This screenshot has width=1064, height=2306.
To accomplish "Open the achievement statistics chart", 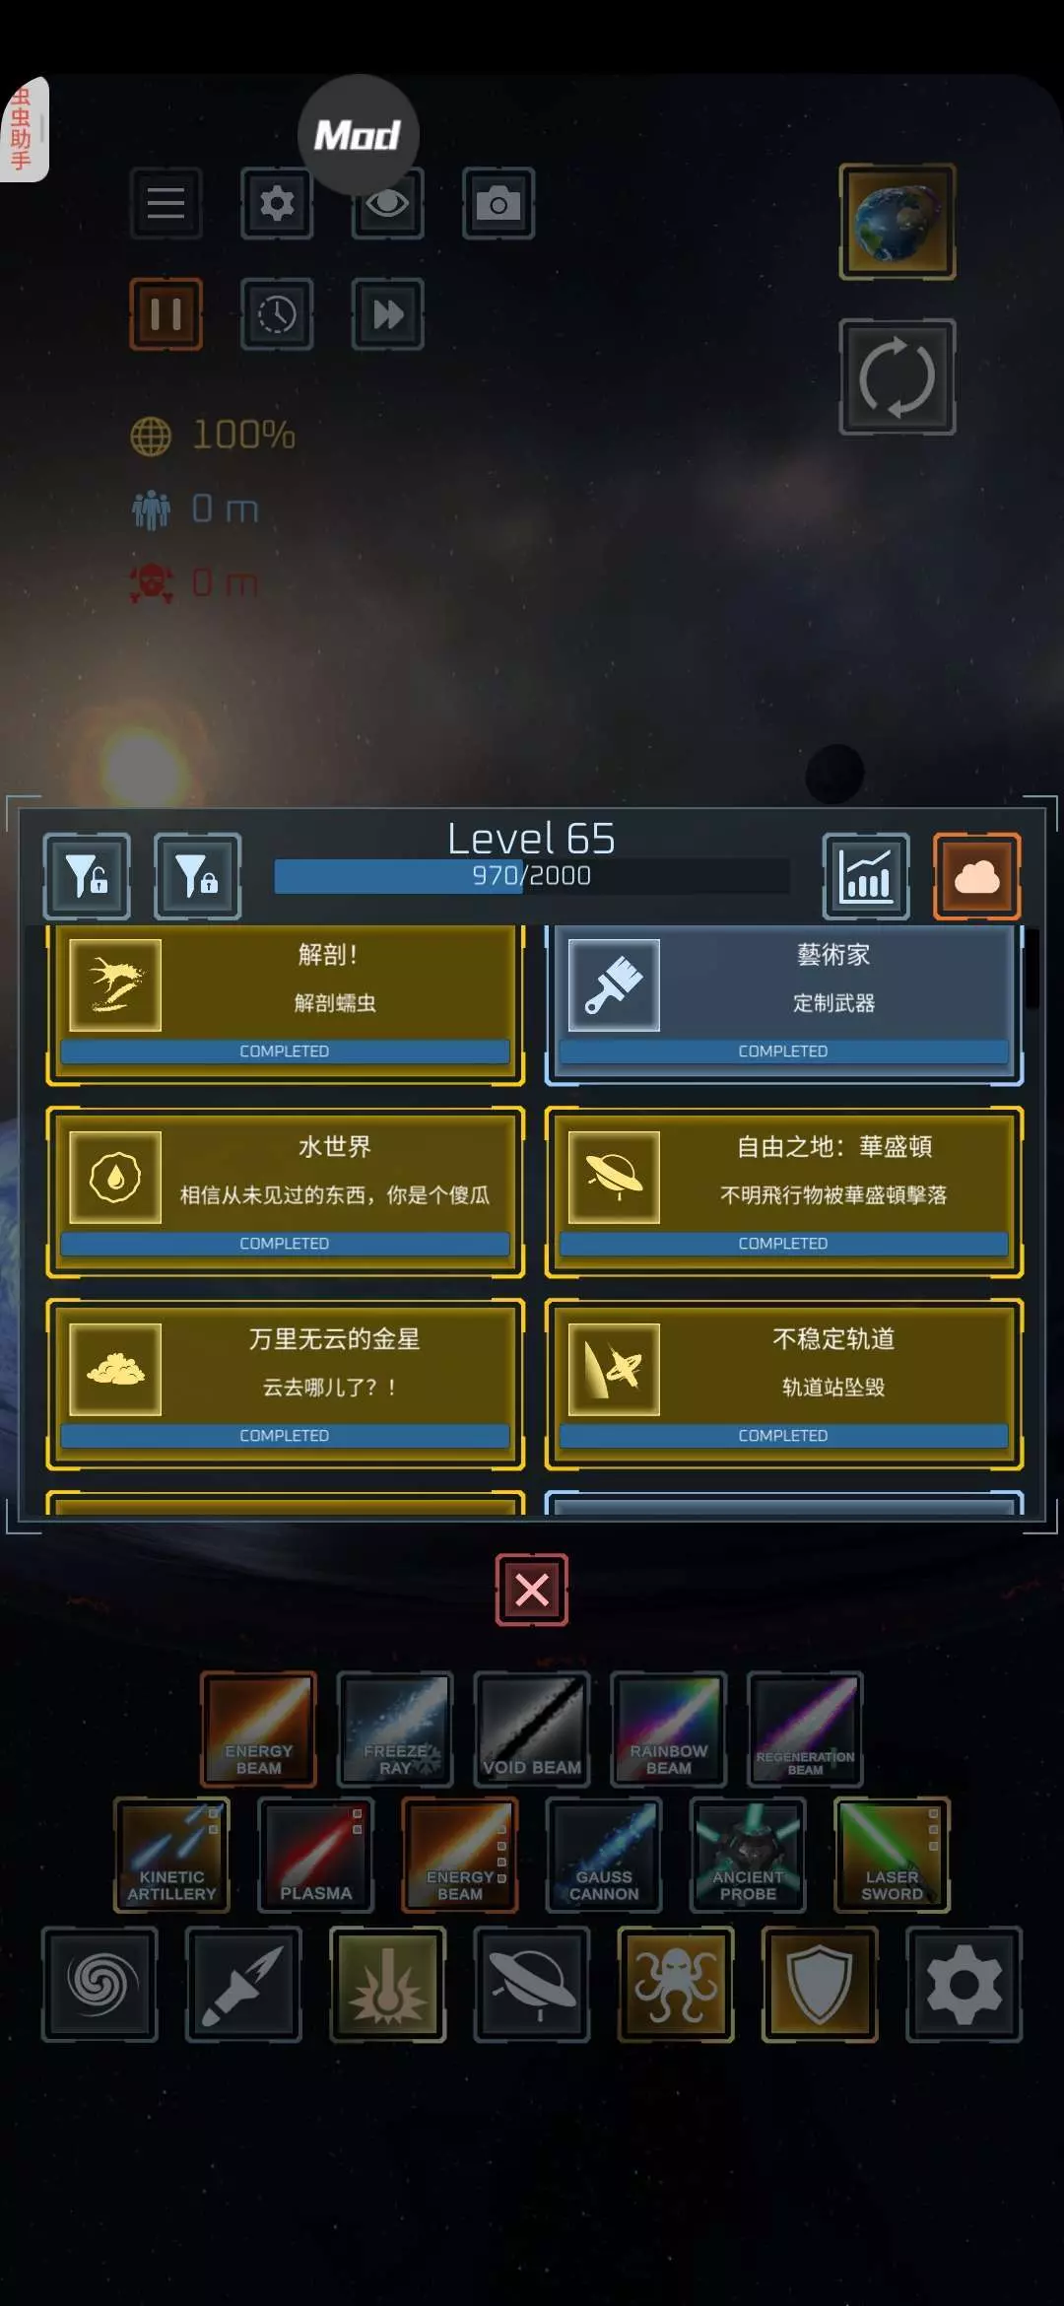I will click(x=867, y=876).
